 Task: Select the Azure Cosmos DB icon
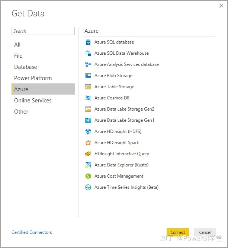[88, 98]
